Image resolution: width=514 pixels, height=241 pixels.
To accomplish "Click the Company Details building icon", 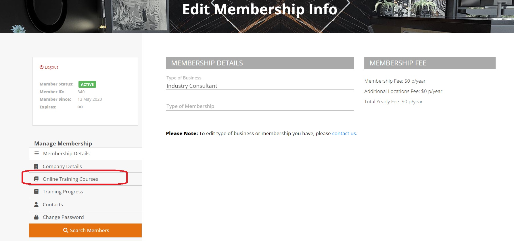I will click(36, 166).
